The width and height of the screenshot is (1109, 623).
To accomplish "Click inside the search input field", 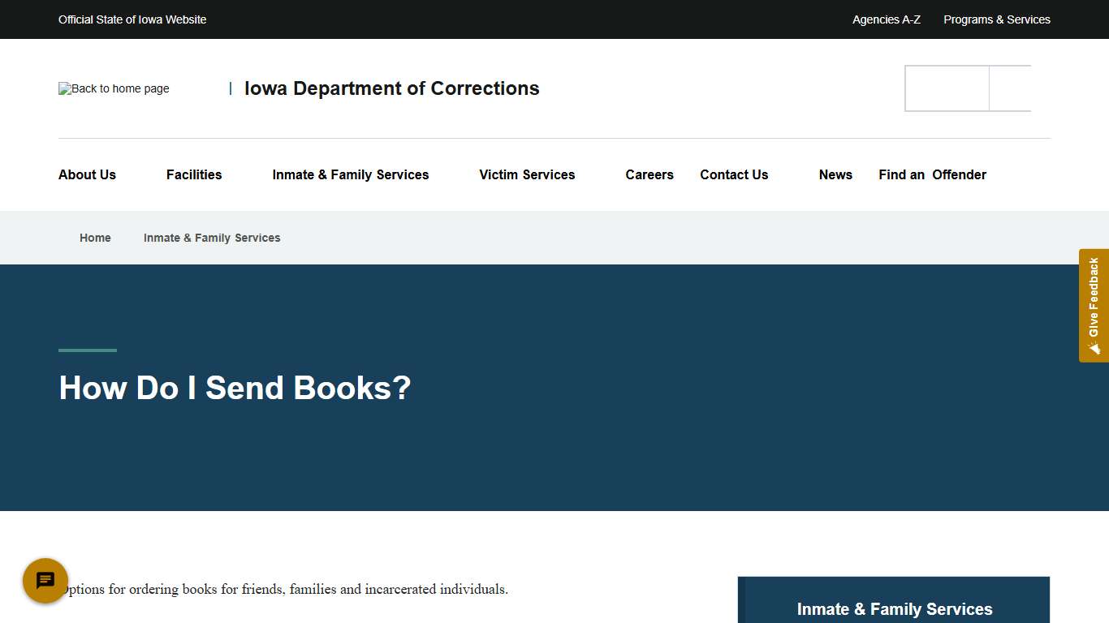I will (946, 88).
